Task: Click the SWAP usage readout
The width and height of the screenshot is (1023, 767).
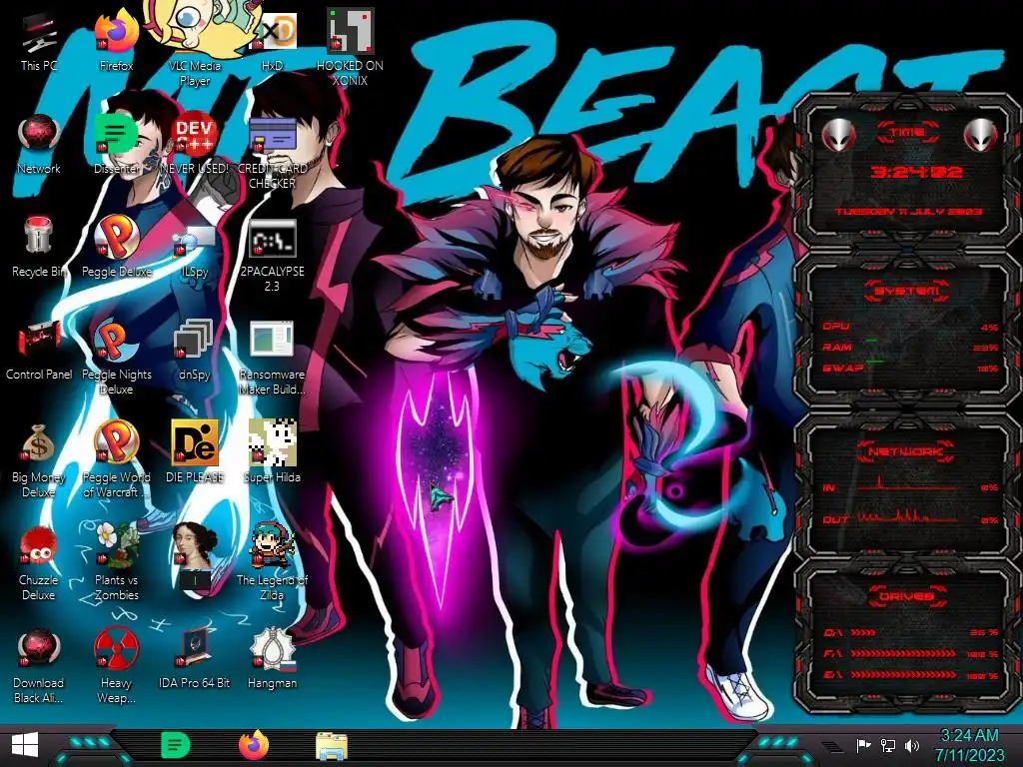Action: (911, 369)
